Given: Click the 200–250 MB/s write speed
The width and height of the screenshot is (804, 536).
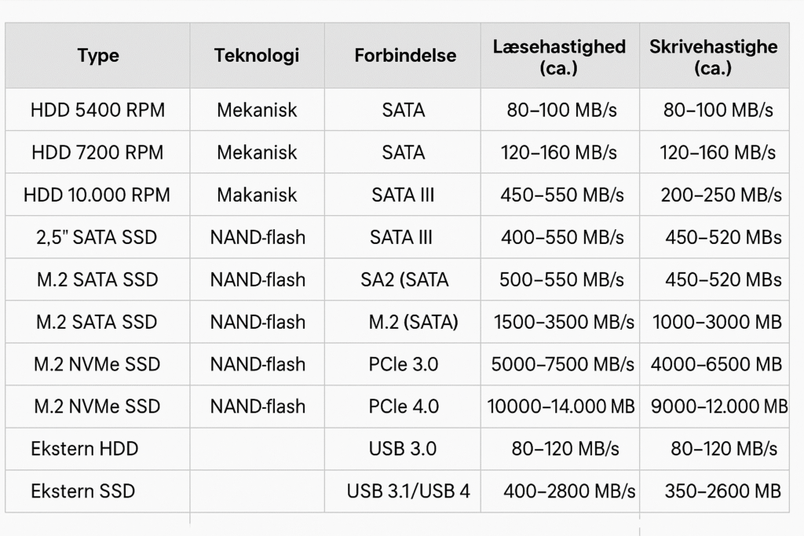Looking at the screenshot, I should (721, 195).
